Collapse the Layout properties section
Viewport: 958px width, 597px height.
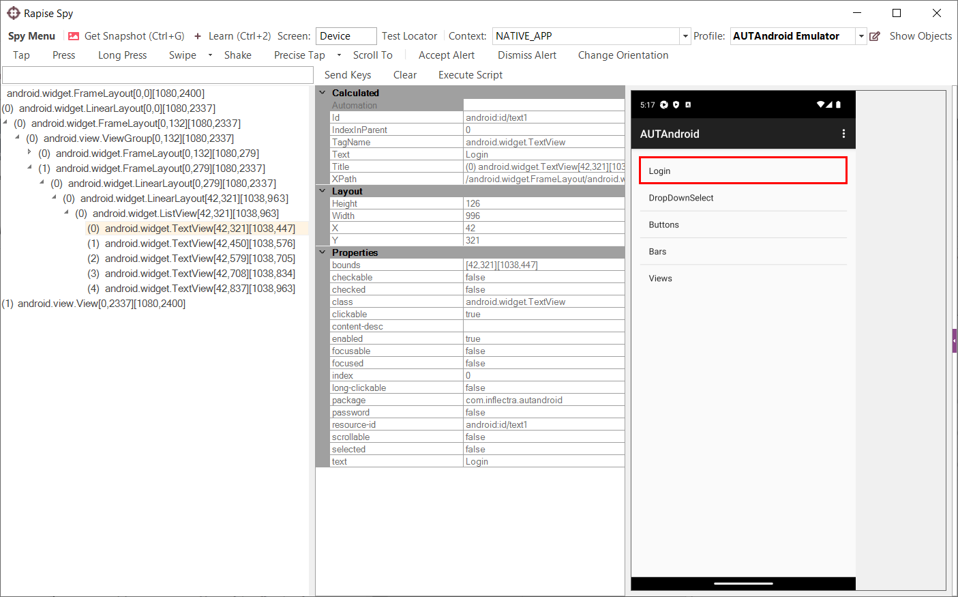tap(323, 191)
